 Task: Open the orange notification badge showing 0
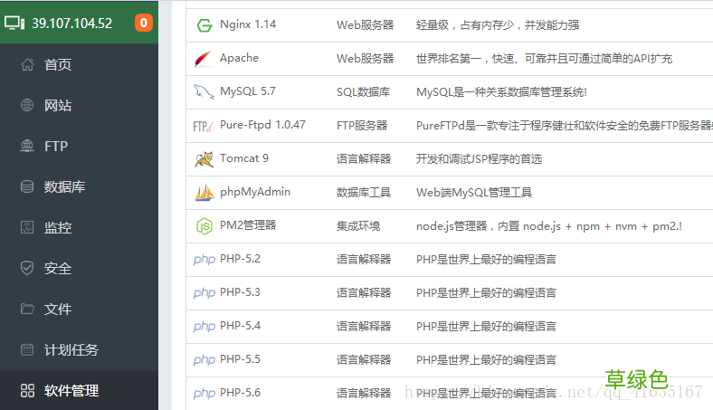[x=144, y=23]
